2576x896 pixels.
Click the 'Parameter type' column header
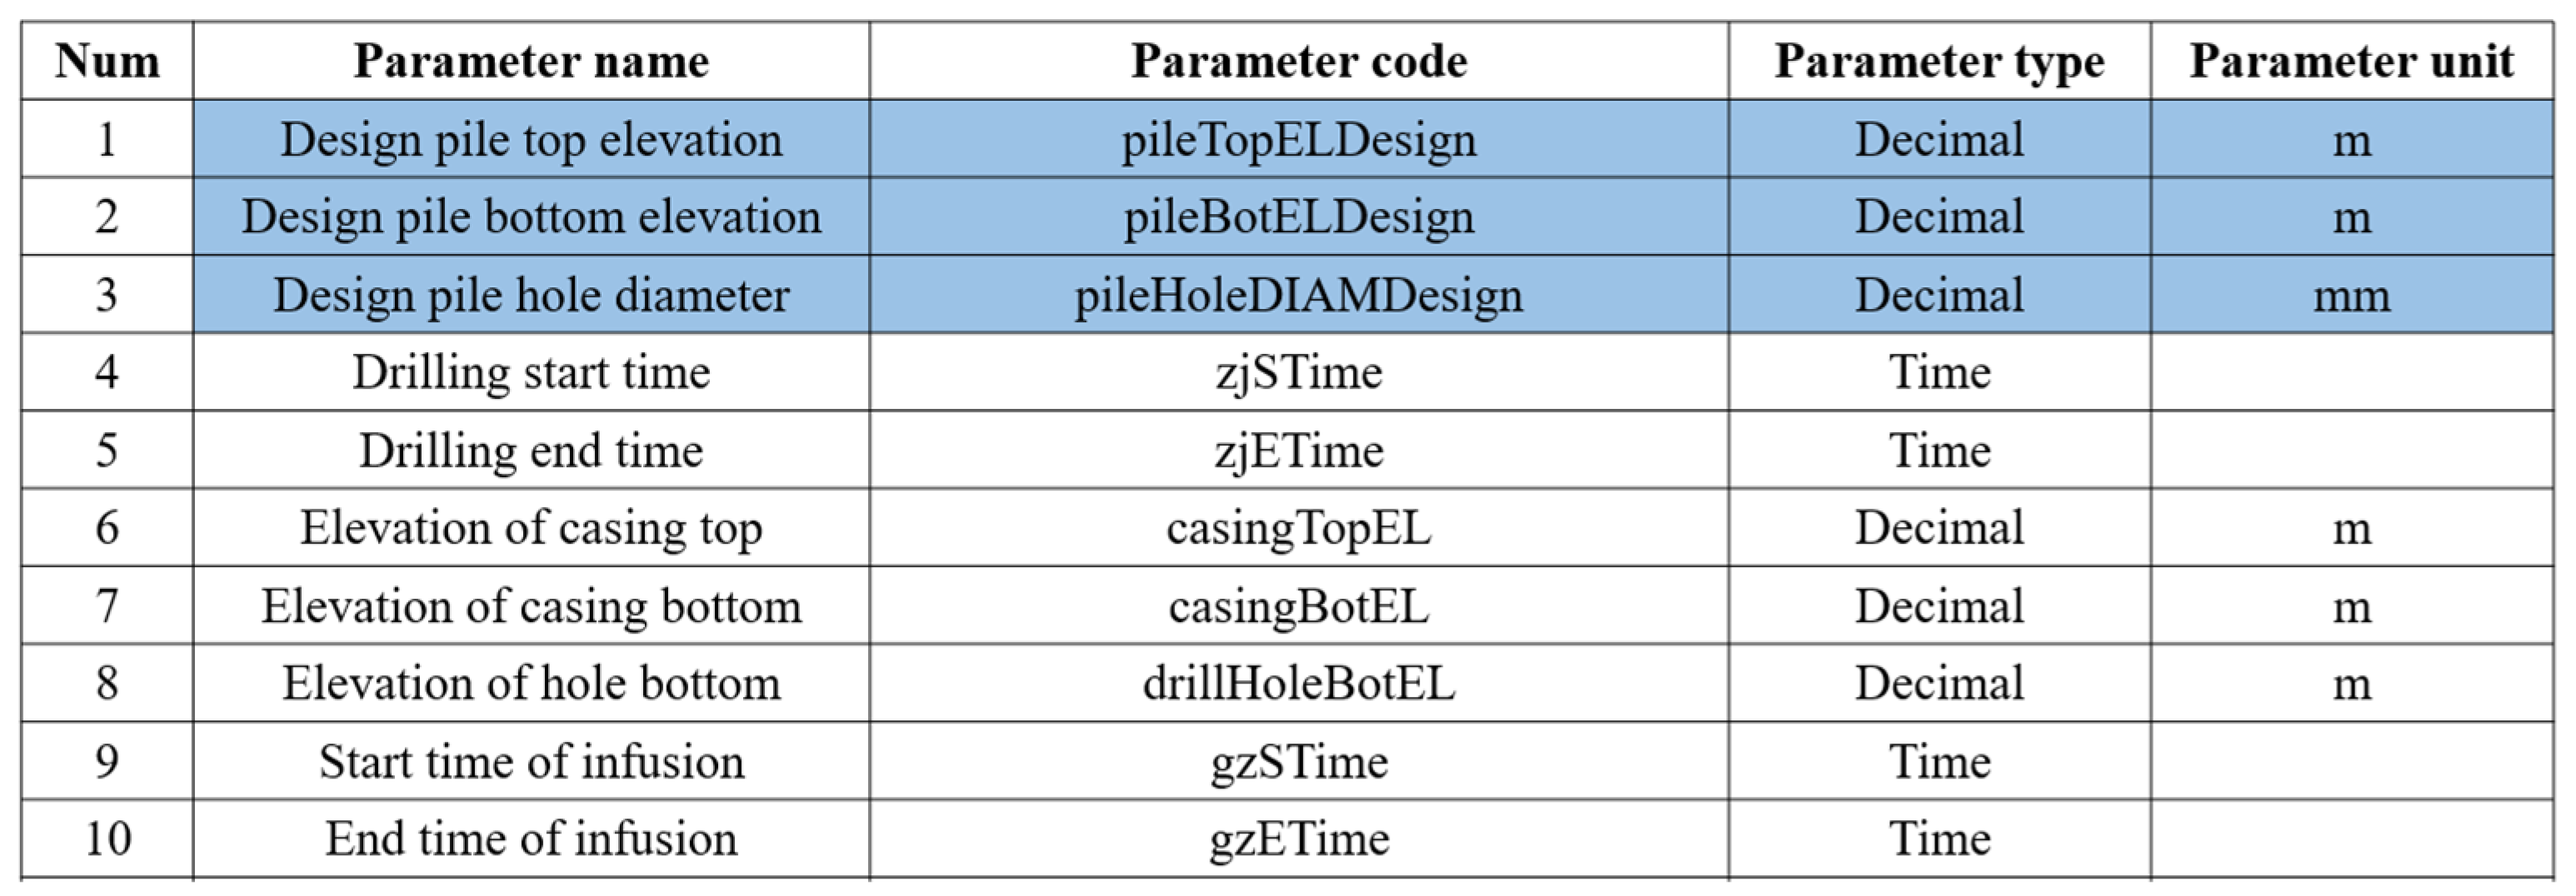[x=1939, y=62]
